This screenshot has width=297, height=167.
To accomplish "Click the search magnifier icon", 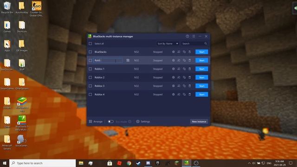I will click(206, 44).
